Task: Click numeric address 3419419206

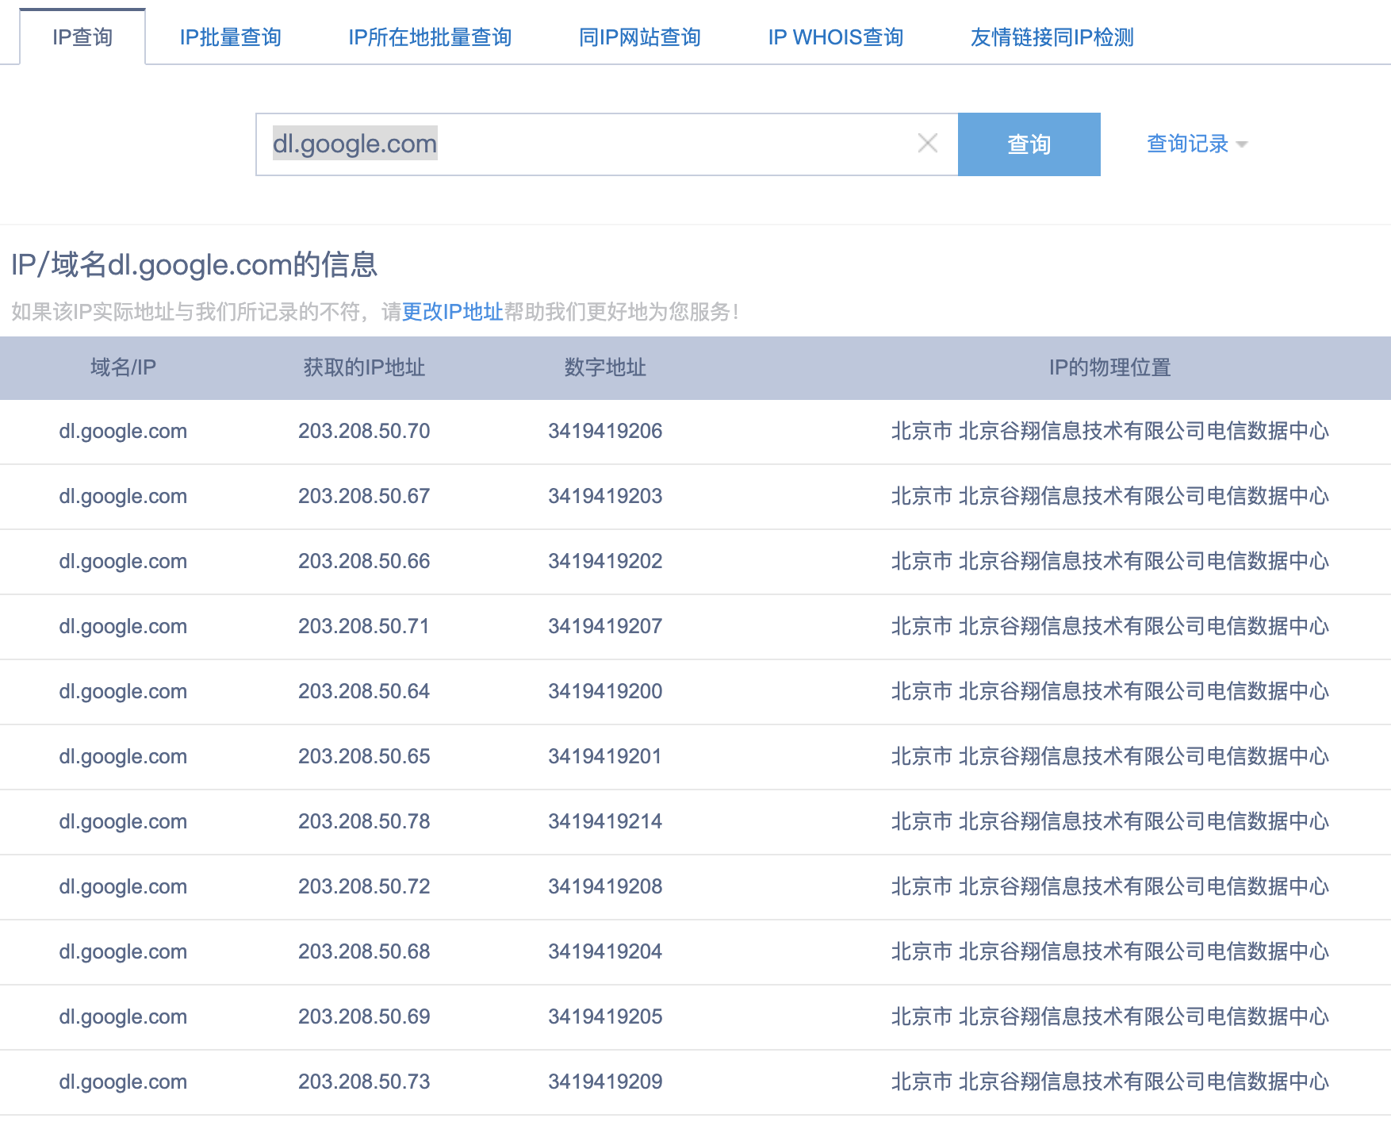Action: click(605, 431)
